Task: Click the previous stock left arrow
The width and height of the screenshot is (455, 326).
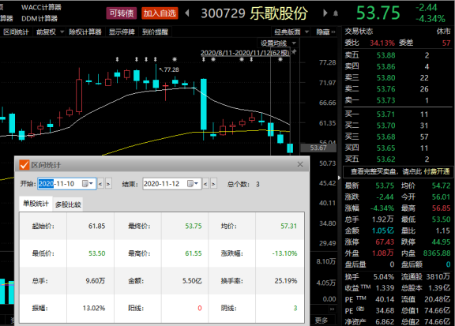Action: click(187, 13)
